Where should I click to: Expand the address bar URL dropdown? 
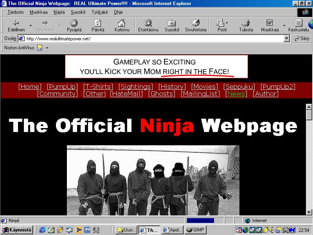[x=286, y=38]
